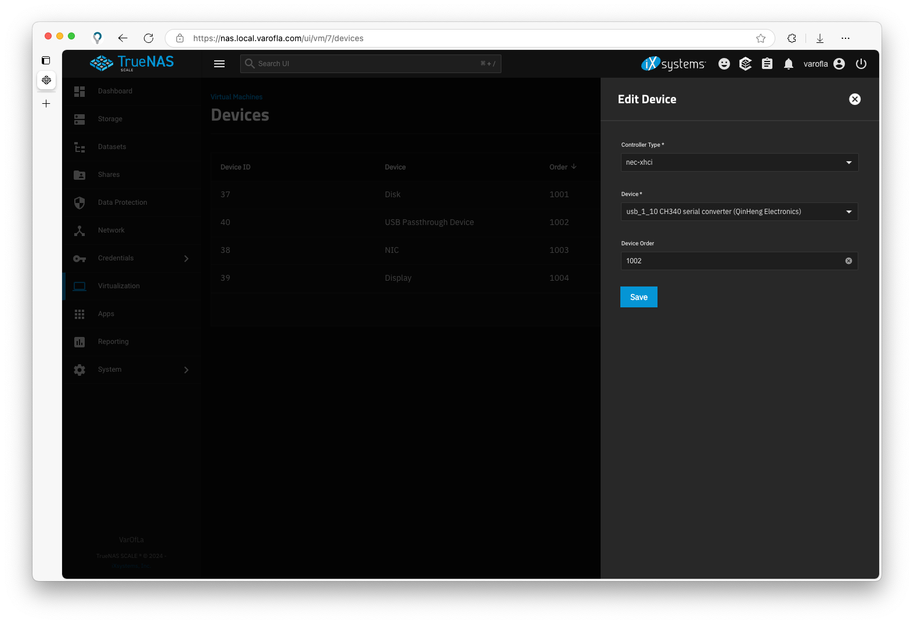
Task: Open Network in sidebar
Action: click(x=132, y=230)
